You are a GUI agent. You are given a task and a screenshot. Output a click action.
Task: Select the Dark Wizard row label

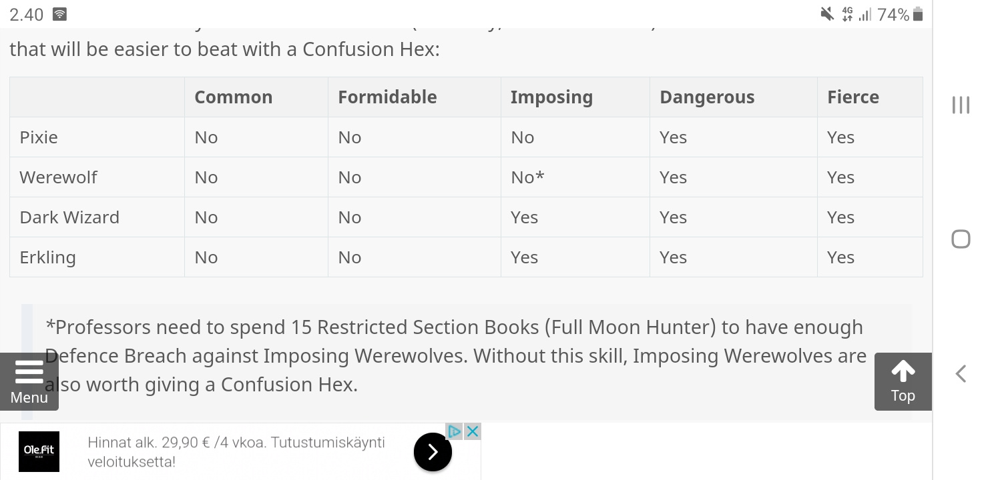[x=69, y=217]
